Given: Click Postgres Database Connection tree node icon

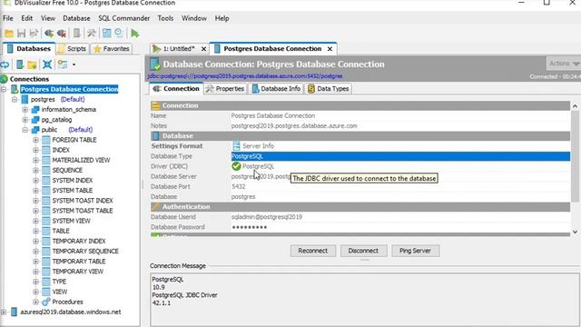Looking at the screenshot, I should point(15,89).
